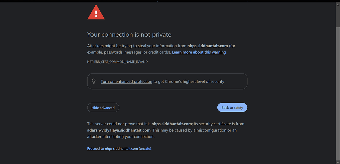Click bold nhps.siddhantait.com in the 'Attackers might be trying' paragraph
340x164 pixels.
coord(207,46)
